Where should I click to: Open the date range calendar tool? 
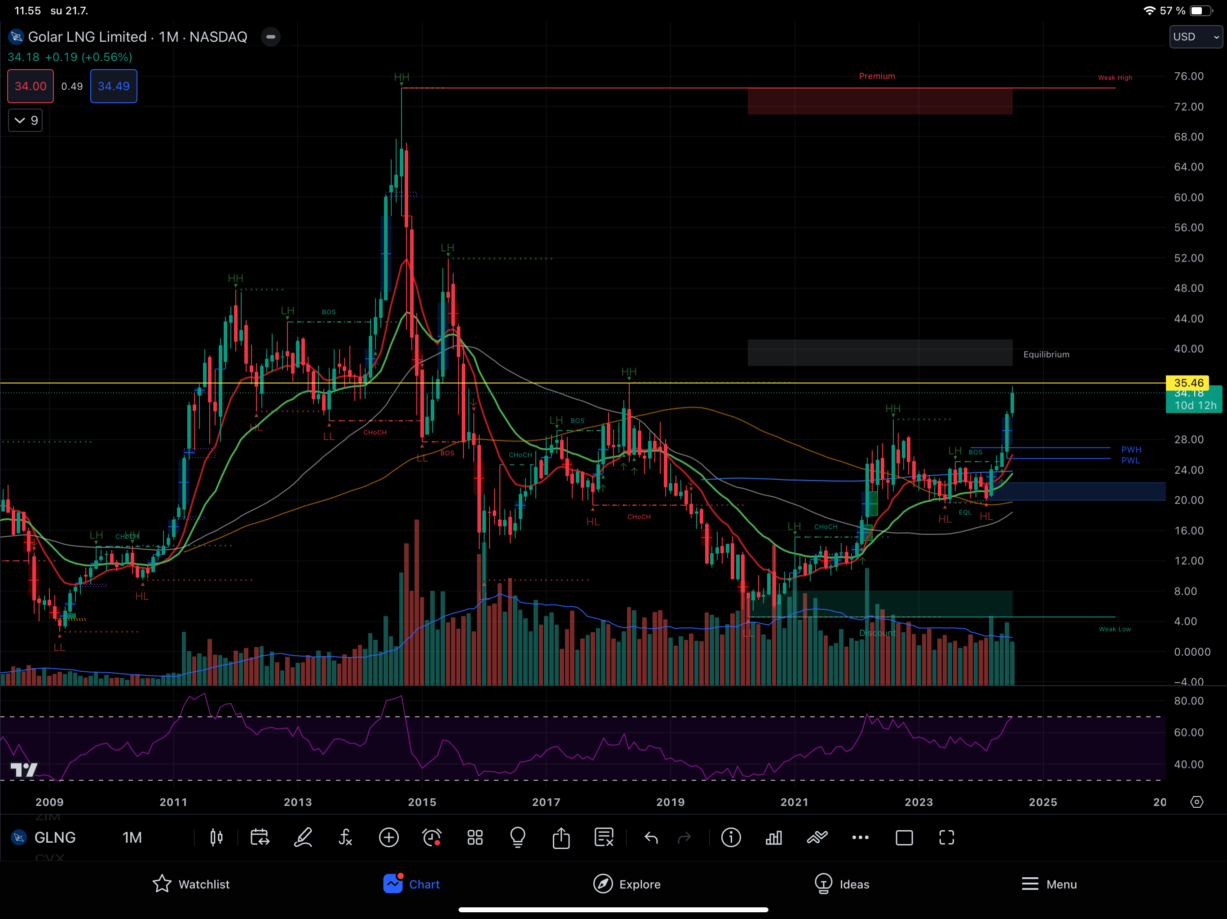(260, 837)
